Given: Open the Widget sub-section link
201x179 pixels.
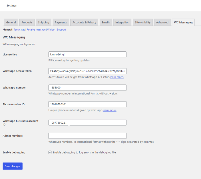Looking at the screenshot, I should (x=51, y=30).
